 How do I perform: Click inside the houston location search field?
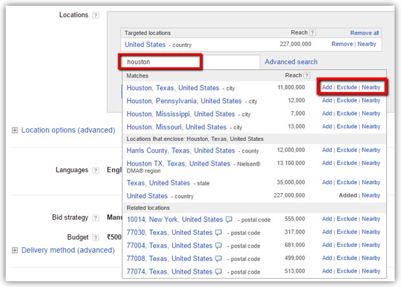coord(190,62)
